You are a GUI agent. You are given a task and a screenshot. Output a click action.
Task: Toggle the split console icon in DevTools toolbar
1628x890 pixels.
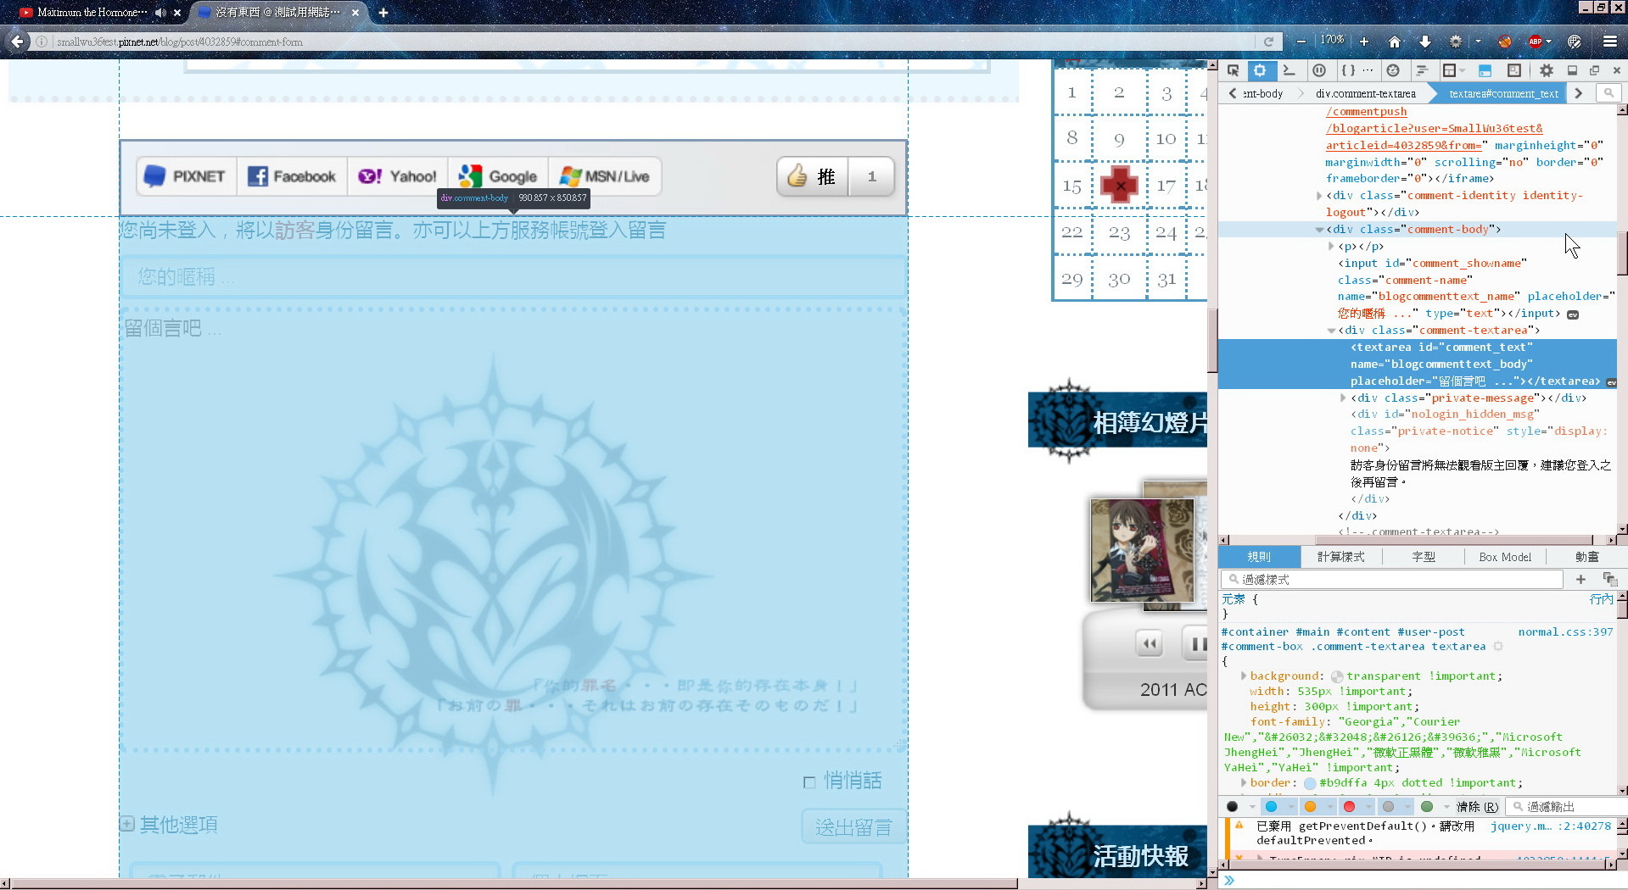[x=1485, y=70]
